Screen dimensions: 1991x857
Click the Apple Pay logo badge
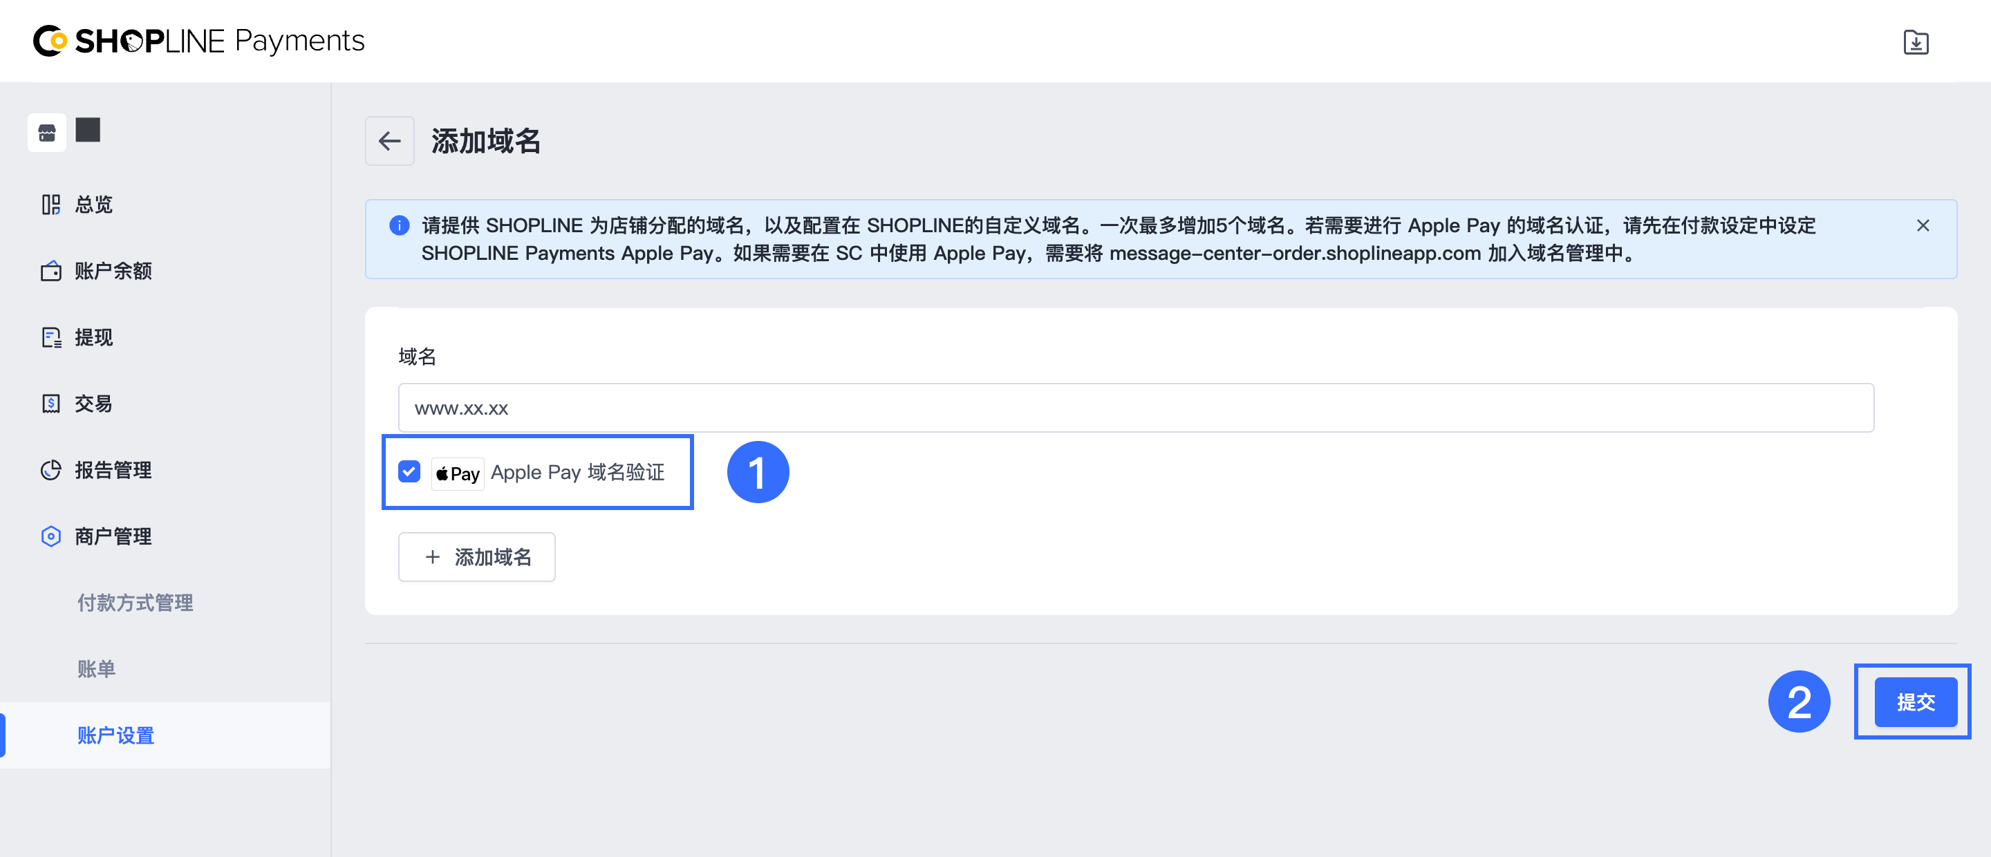(458, 473)
